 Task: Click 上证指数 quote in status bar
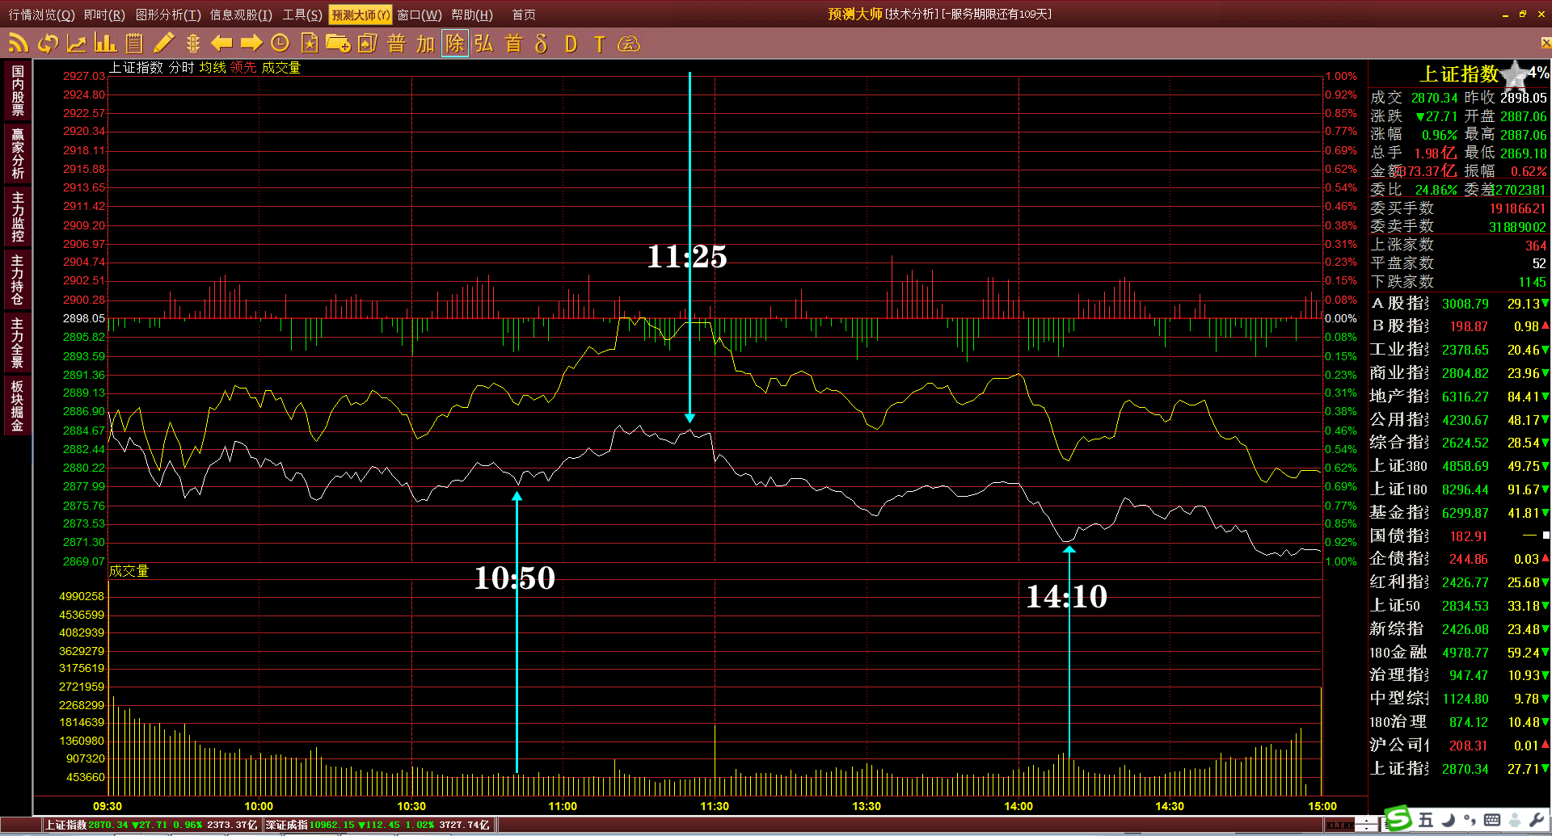(x=151, y=825)
